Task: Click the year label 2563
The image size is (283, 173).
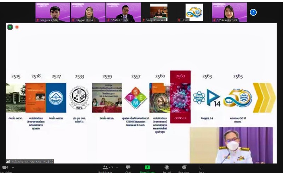Action: pos(207,76)
